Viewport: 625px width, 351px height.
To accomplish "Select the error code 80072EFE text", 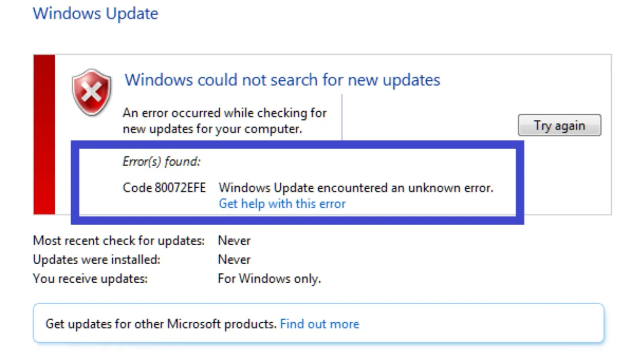I will (164, 188).
